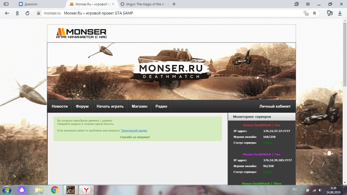Click the back arrow in browser toolbar
The height and width of the screenshot is (195, 347).
pyautogui.click(x=7, y=13)
